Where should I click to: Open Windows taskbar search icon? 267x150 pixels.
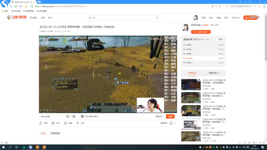click(10, 147)
